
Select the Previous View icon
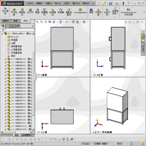pyautogui.click(x=45, y=22)
